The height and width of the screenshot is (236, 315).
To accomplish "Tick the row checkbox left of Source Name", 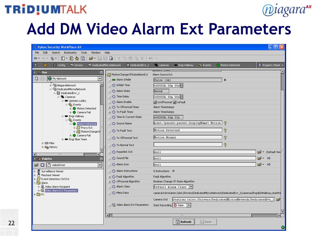I will point(110,124).
